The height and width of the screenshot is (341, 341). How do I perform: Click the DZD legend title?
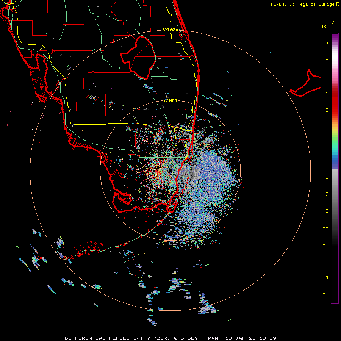click(333, 23)
